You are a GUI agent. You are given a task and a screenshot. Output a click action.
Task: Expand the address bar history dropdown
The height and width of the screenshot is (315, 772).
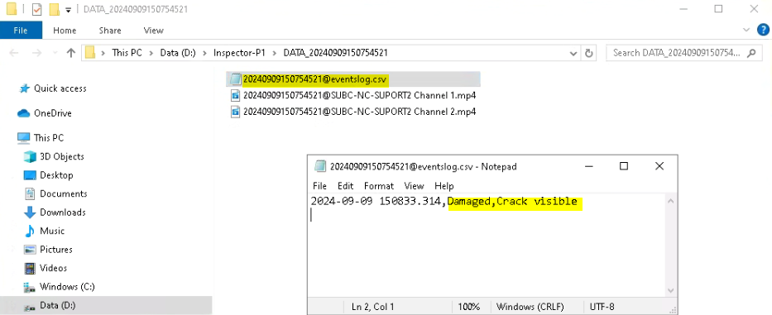(x=573, y=53)
